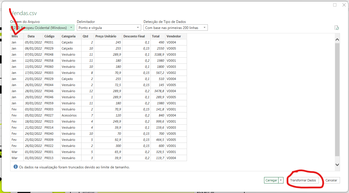
Task: Click the PR027 code cell
Action: pyautogui.click(x=52, y=115)
